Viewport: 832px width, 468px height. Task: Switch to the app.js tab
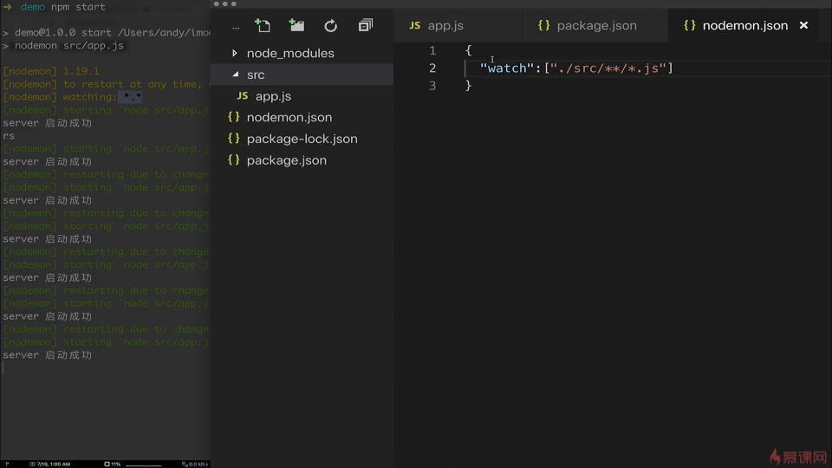pyautogui.click(x=445, y=25)
